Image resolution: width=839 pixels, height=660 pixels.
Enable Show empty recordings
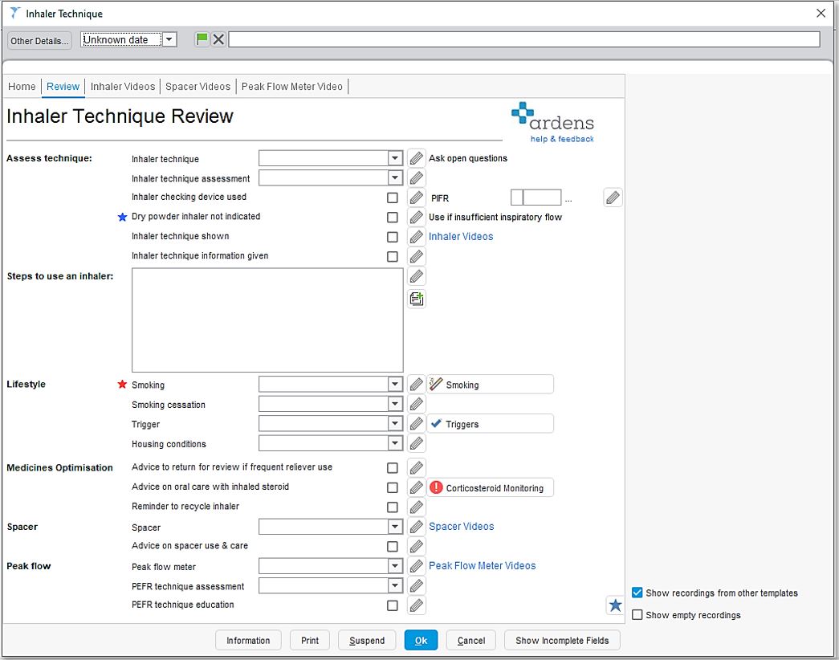[638, 614]
